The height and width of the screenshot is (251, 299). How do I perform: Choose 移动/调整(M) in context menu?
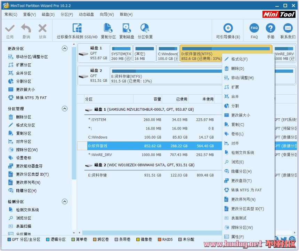[248, 78]
